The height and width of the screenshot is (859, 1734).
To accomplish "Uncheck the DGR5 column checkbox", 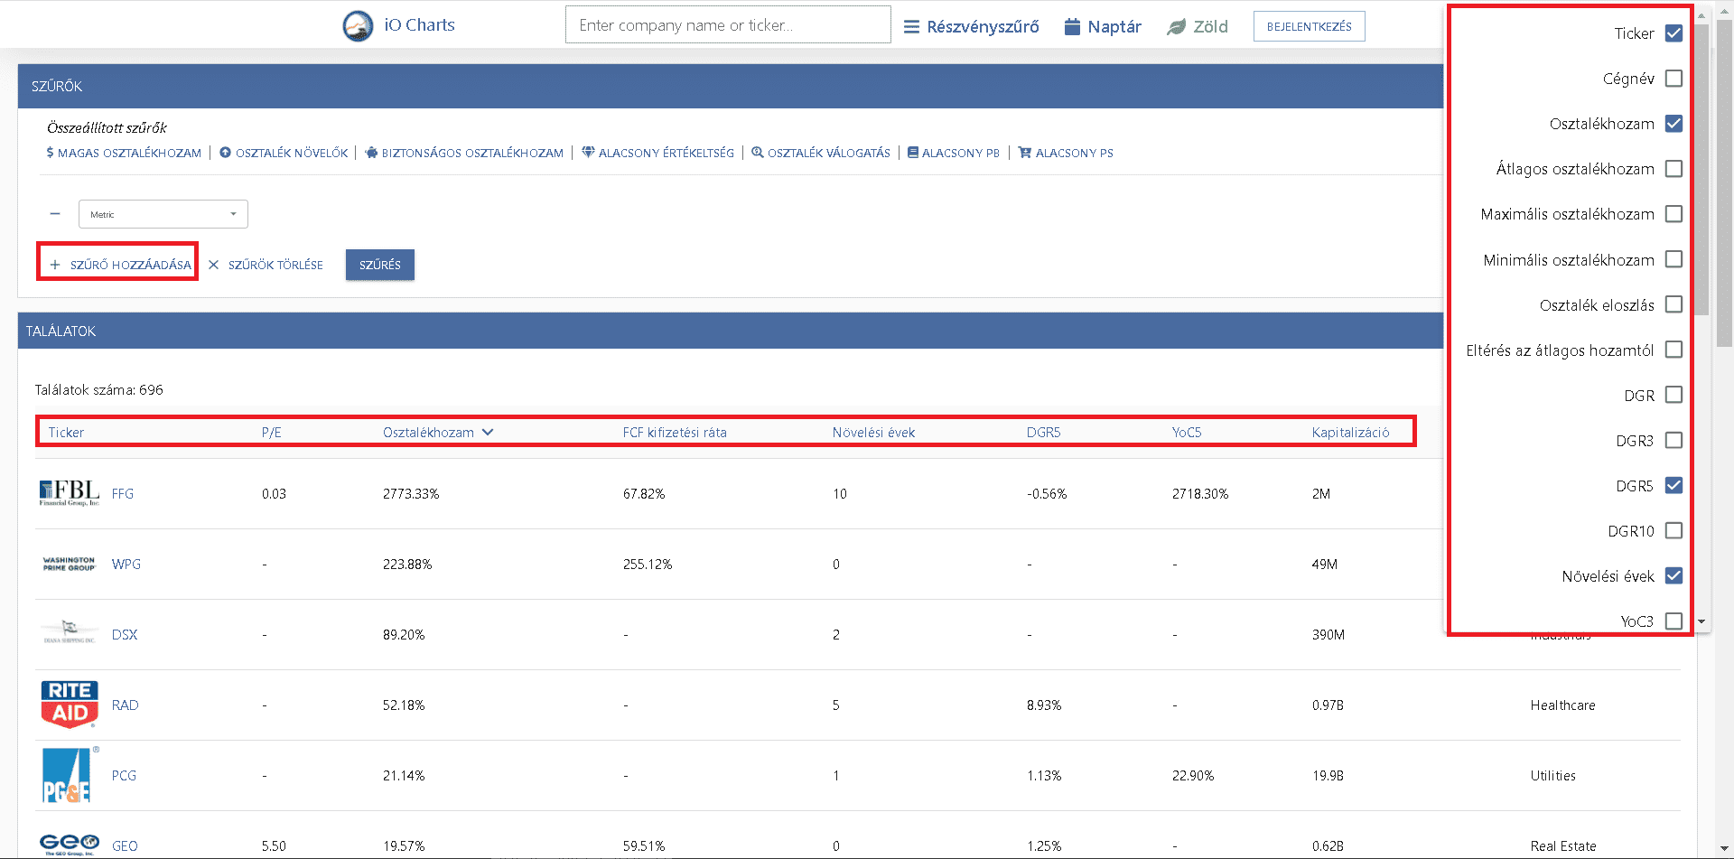I will [x=1673, y=485].
